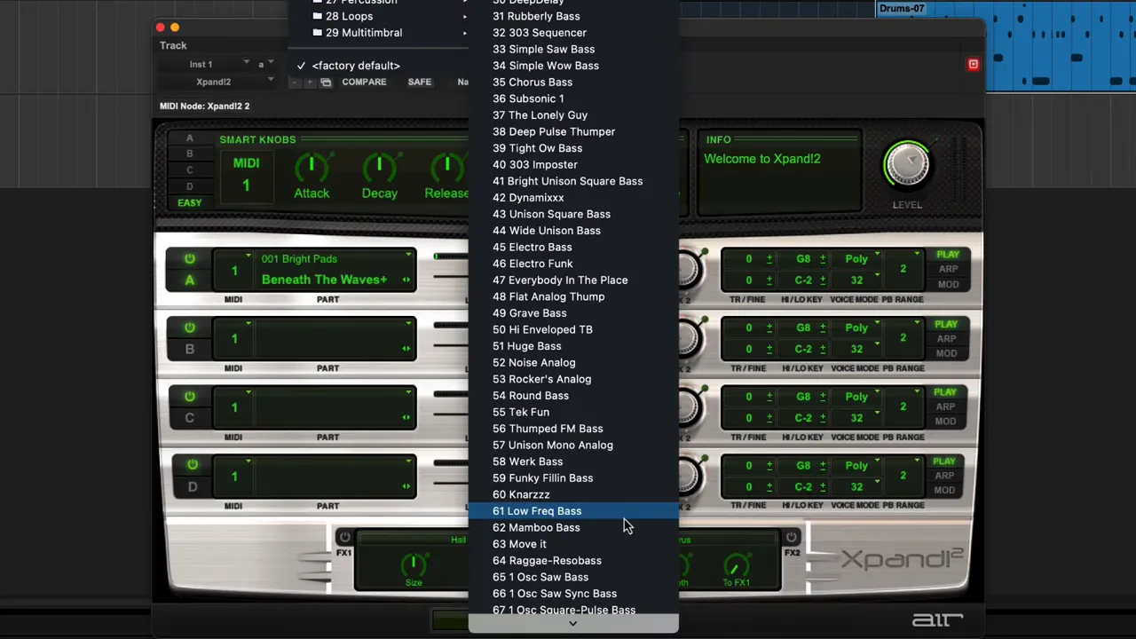The height and width of the screenshot is (639, 1136).
Task: Click the copy settings icon beside COMPARE
Action: (x=326, y=83)
